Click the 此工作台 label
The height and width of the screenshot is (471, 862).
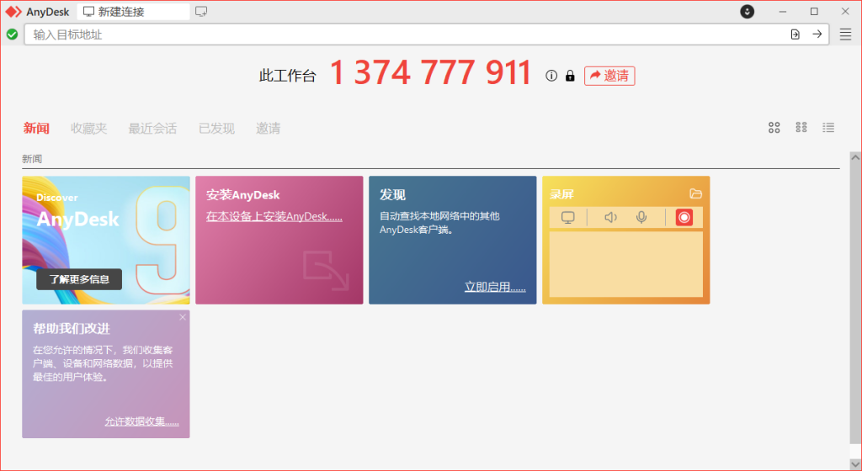[288, 76]
